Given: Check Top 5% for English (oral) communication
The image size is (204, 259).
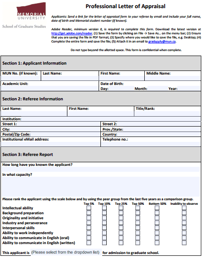Looking at the screenshot, I should pyautogui.click(x=89, y=238).
